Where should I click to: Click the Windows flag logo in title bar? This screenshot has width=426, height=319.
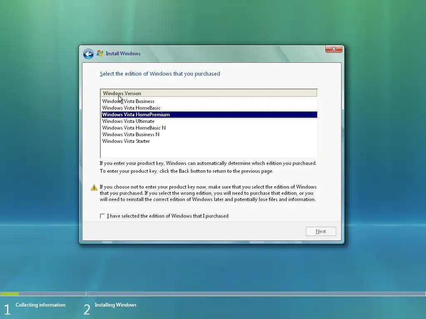tap(100, 54)
